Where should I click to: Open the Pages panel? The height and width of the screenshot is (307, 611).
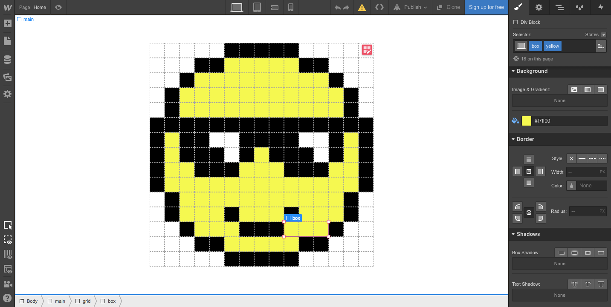7,41
